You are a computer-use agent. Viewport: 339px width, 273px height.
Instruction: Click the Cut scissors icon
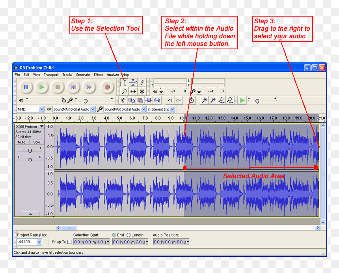[123, 100]
